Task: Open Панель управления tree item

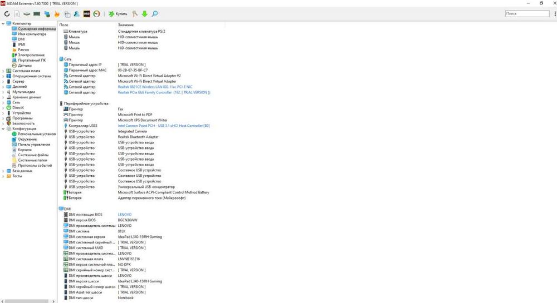Action: coord(34,145)
